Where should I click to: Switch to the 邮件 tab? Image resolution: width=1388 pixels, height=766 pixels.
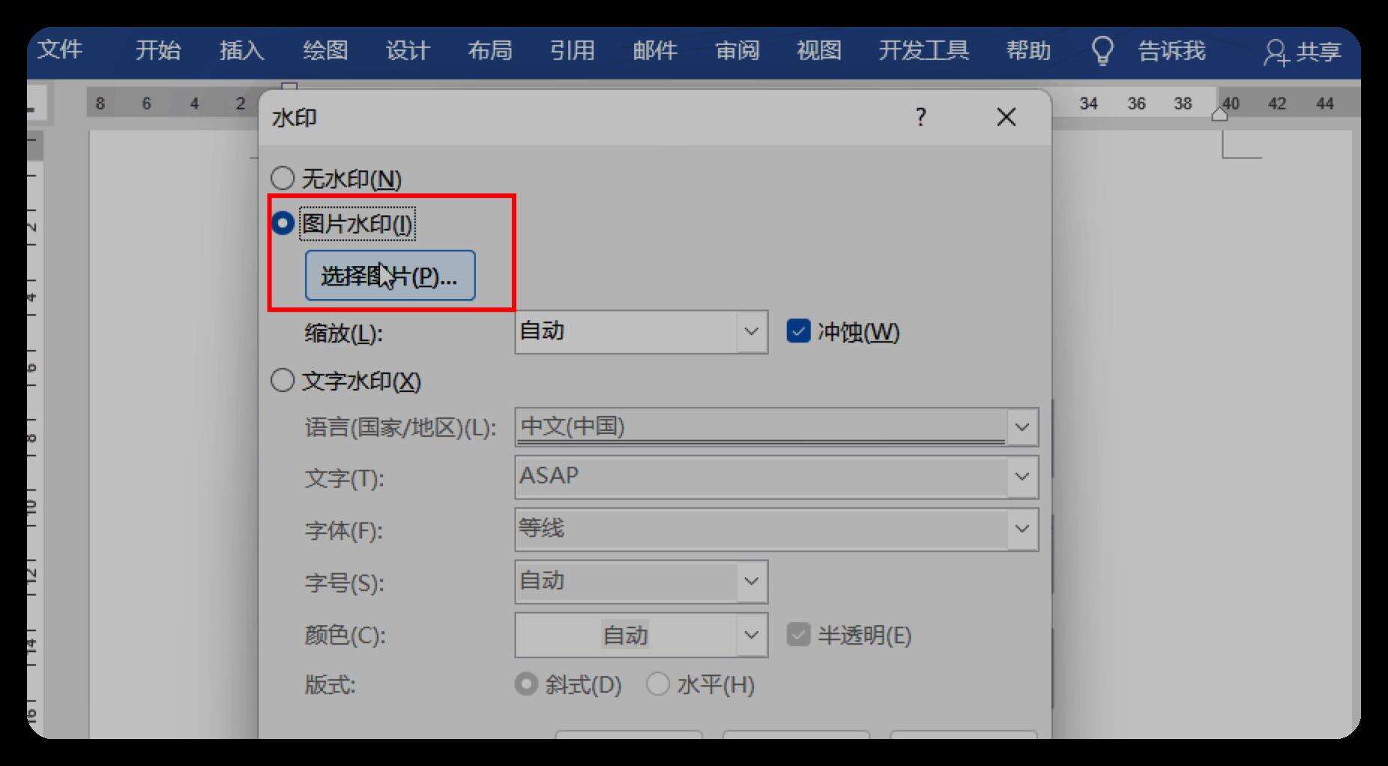tap(655, 50)
